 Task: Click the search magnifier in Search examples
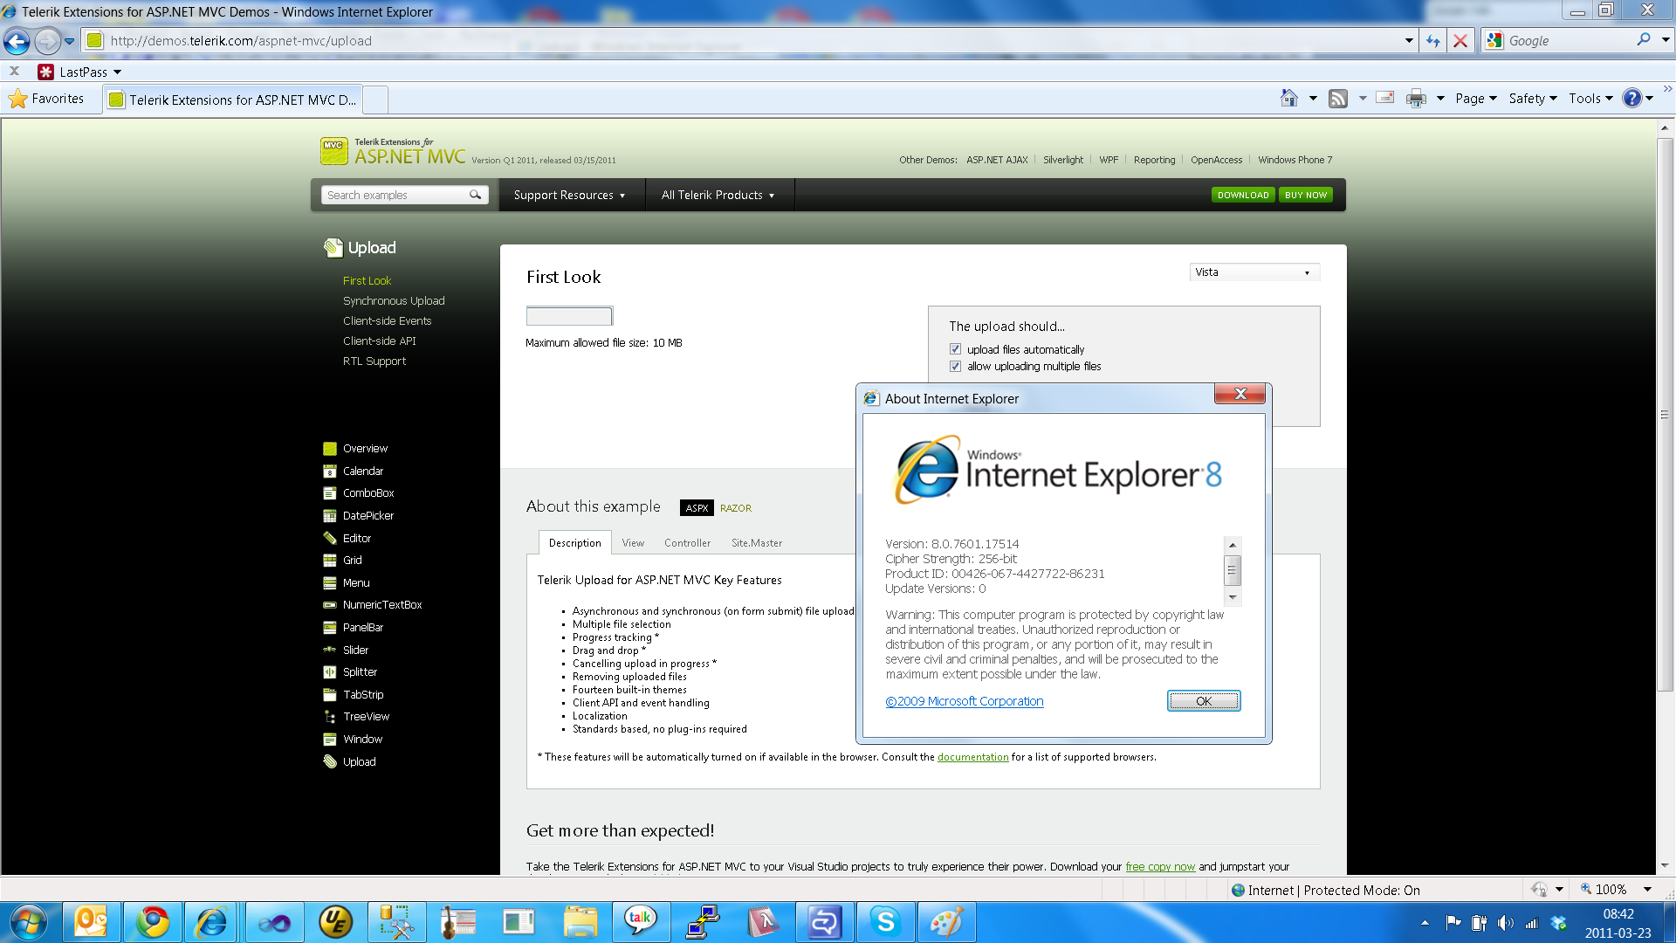[475, 195]
